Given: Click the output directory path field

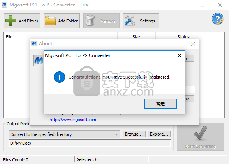Looking at the screenshot, I should [90, 143].
